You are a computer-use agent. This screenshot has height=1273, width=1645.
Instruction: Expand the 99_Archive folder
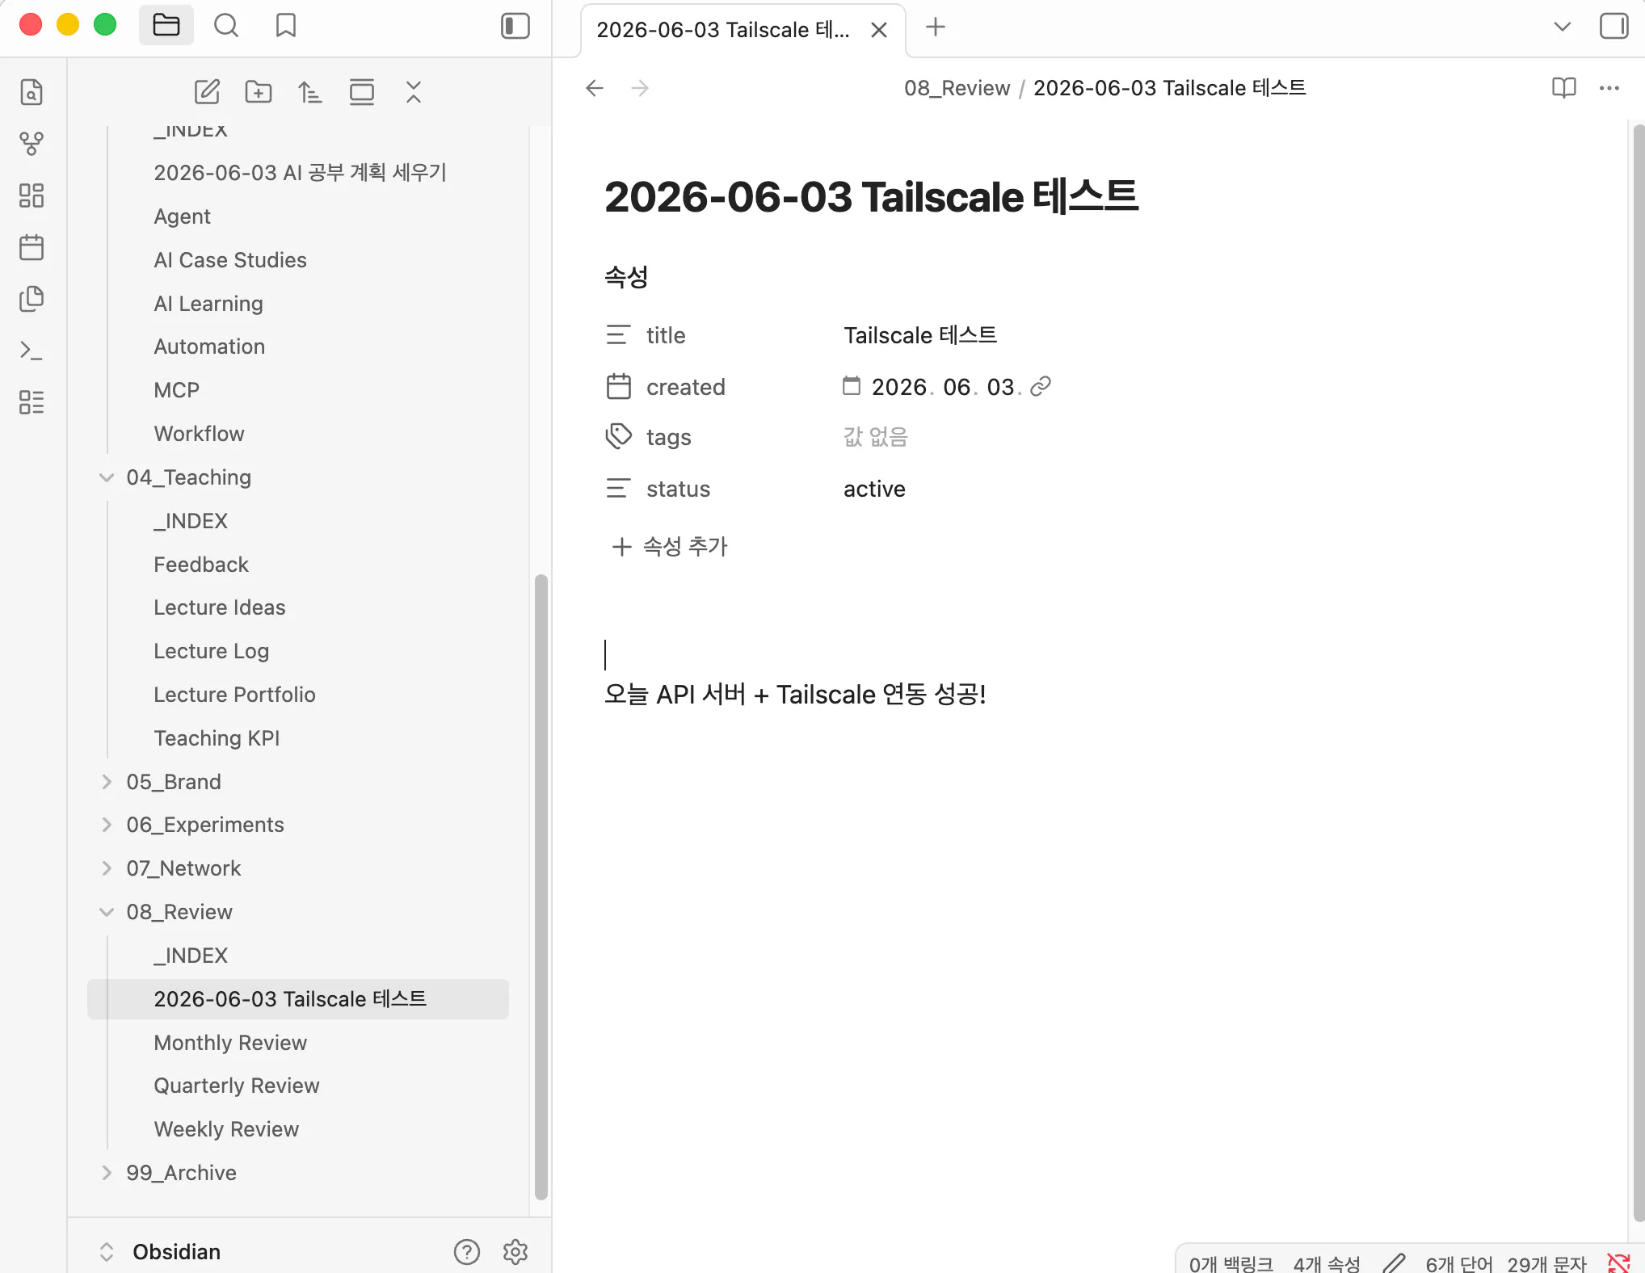107,1173
